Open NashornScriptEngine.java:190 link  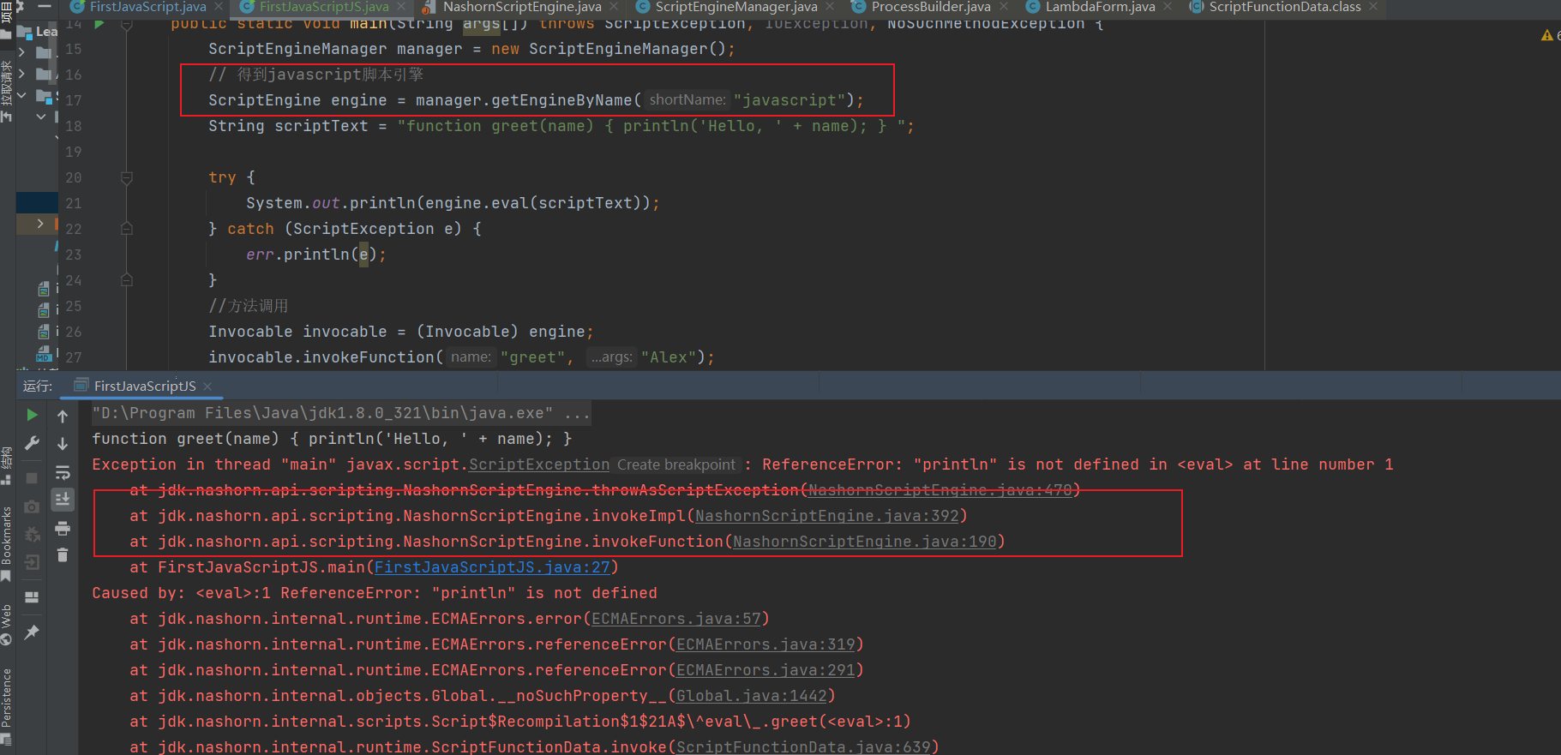pos(864,542)
